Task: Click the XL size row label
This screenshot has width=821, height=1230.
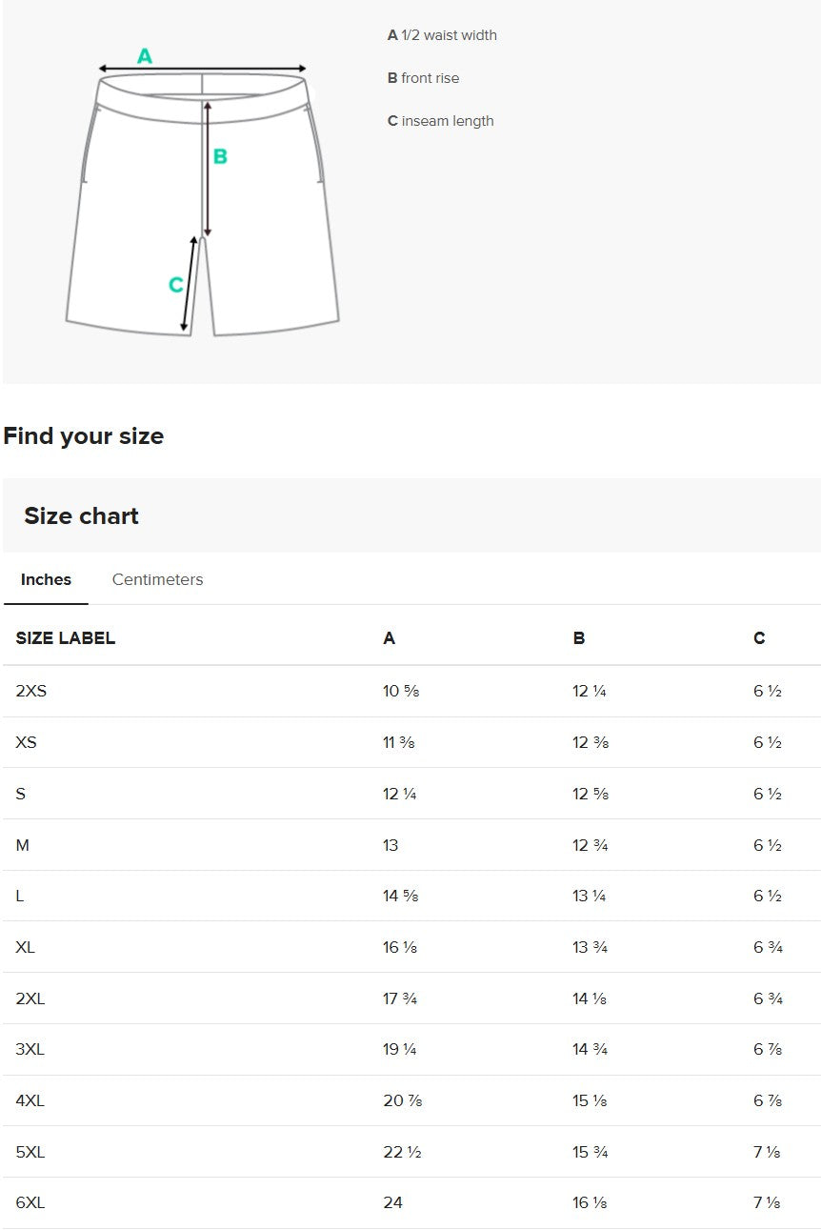Action: coord(26,947)
